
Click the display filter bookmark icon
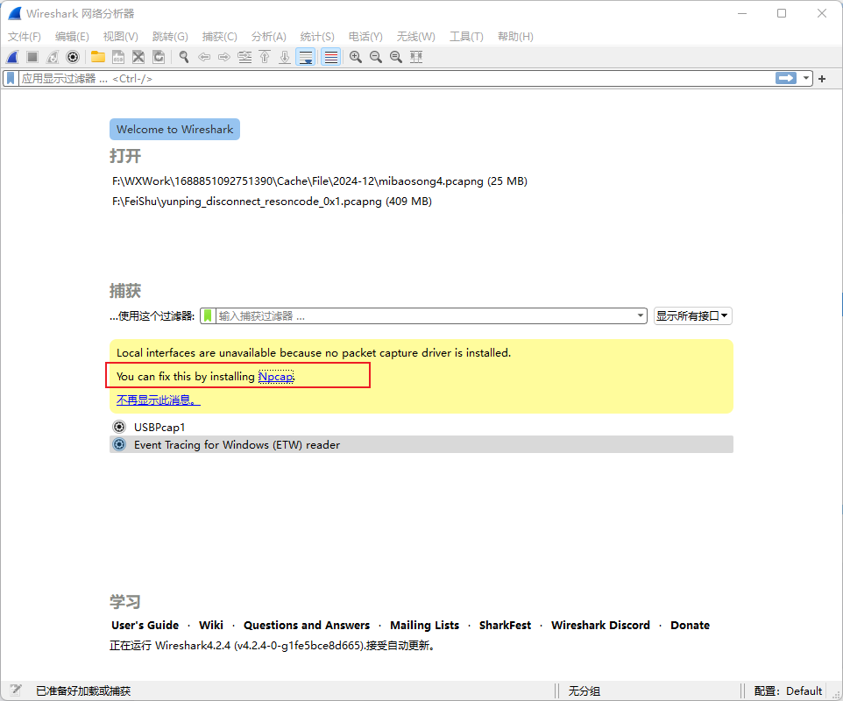tap(11, 79)
